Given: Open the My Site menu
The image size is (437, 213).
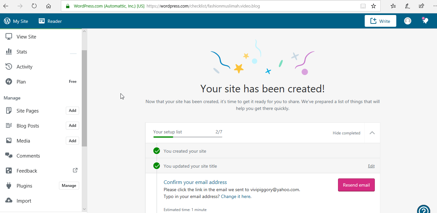Looking at the screenshot, I should (x=16, y=21).
